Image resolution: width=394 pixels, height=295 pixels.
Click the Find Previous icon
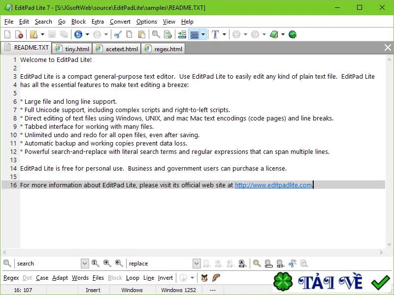pyautogui.click(x=119, y=263)
